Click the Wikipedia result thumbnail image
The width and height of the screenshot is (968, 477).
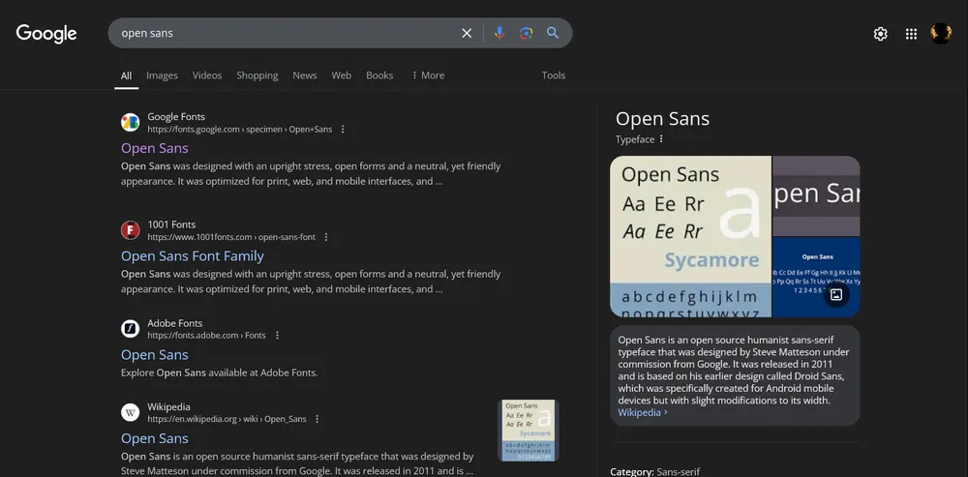(529, 430)
